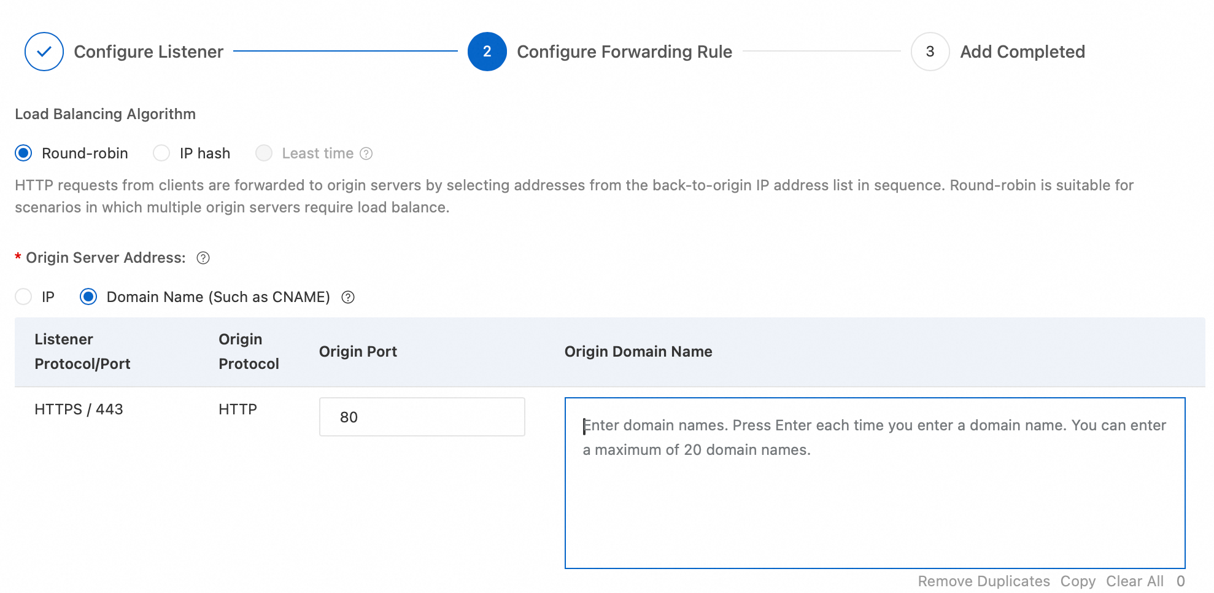Image resolution: width=1214 pixels, height=593 pixels.
Task: Click the Load Balancing Algorithm heading
Action: tap(106, 114)
